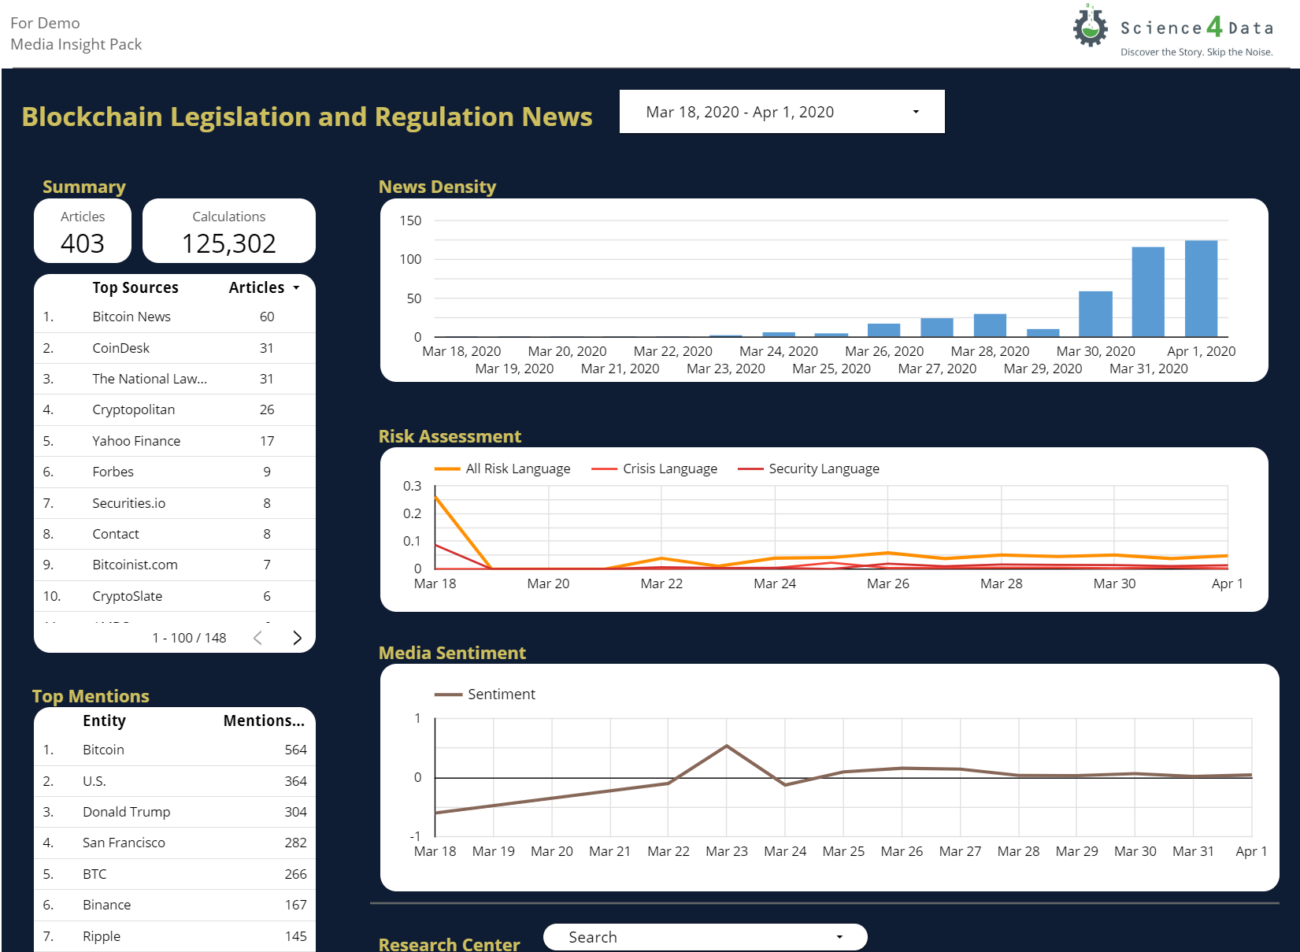The image size is (1300, 952).
Task: Click the Top Sources column header
Action: click(135, 287)
